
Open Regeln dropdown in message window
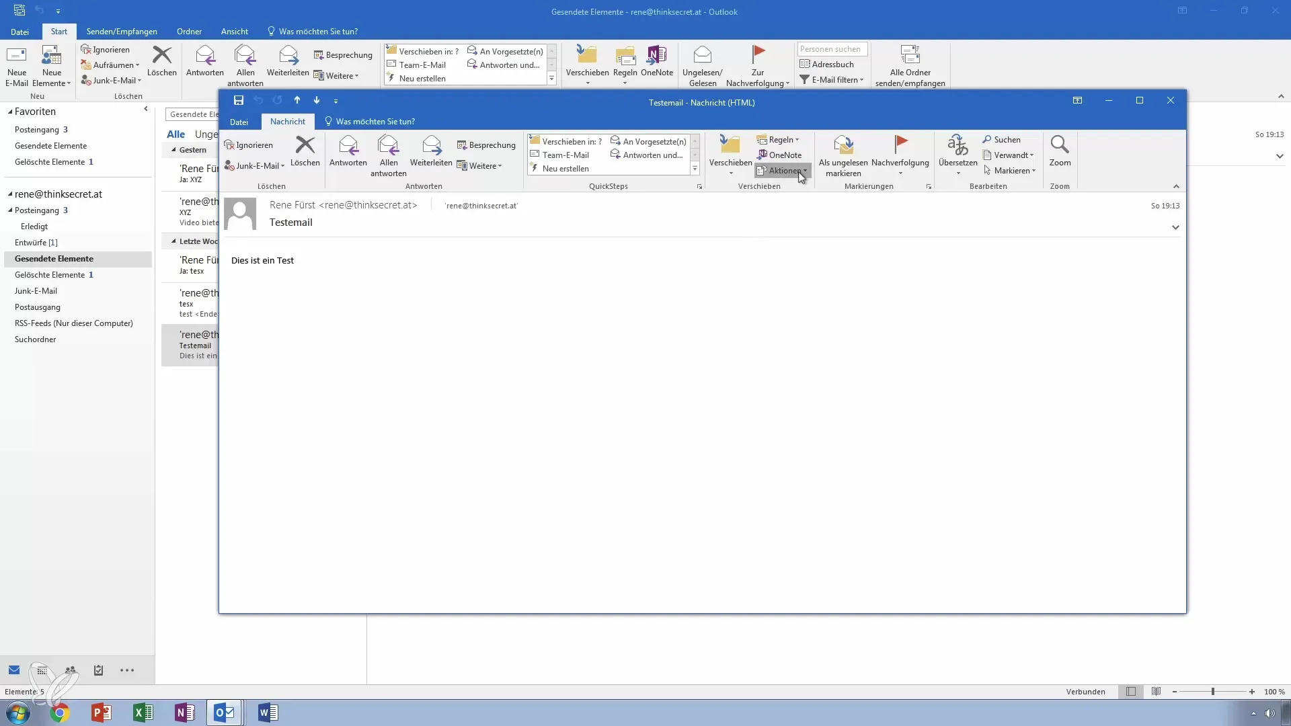pos(778,139)
